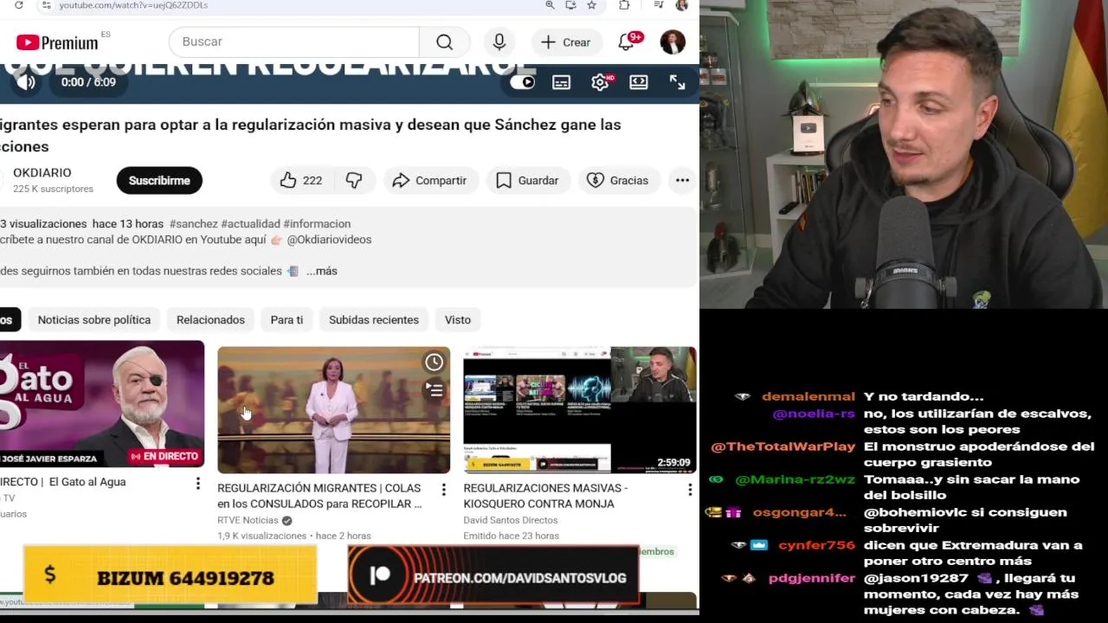Expand description with ...más
The height and width of the screenshot is (623, 1108).
coord(321,271)
